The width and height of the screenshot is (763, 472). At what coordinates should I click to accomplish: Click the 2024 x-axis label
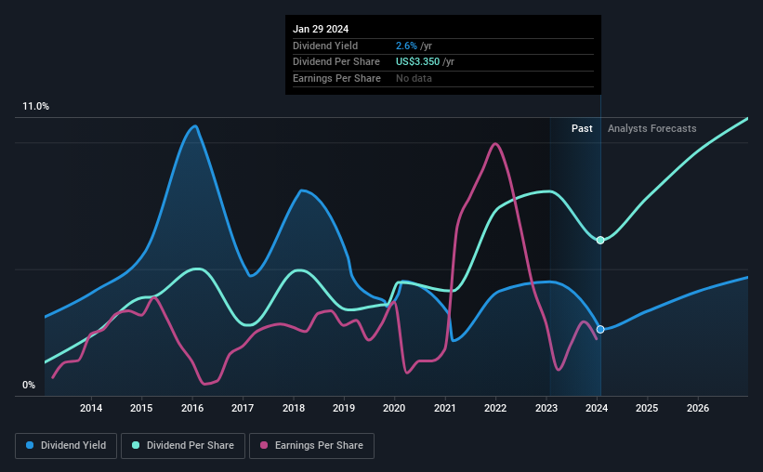(597, 408)
